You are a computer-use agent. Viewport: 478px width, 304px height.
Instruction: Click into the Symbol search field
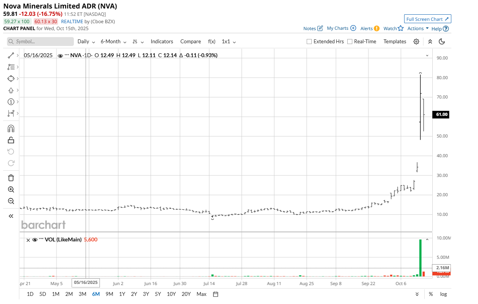coord(40,41)
